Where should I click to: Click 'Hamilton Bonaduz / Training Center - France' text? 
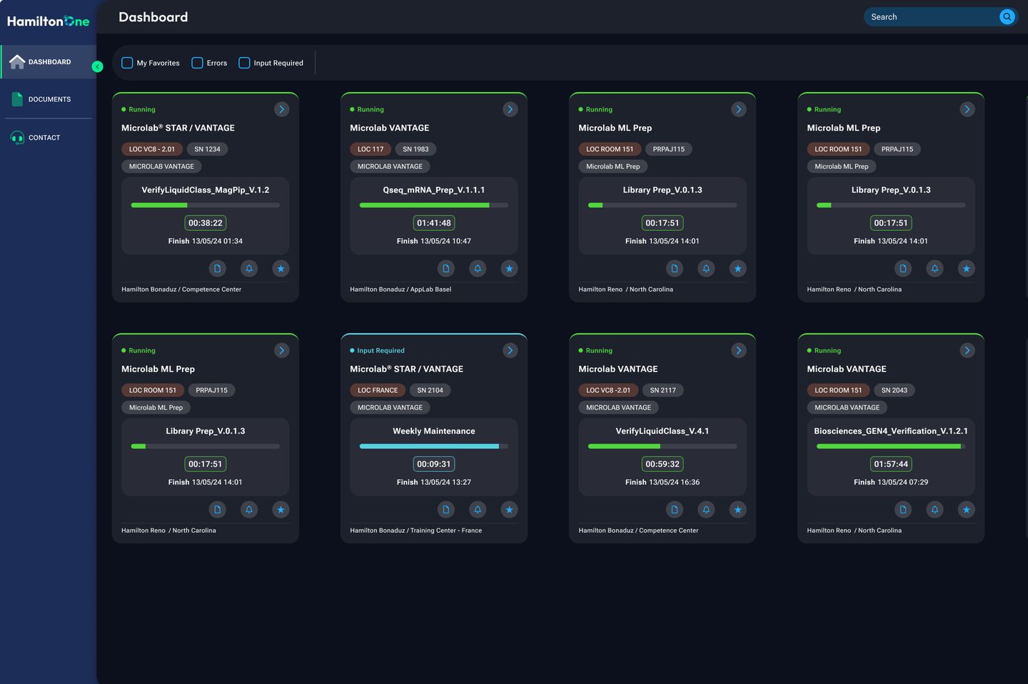(416, 531)
